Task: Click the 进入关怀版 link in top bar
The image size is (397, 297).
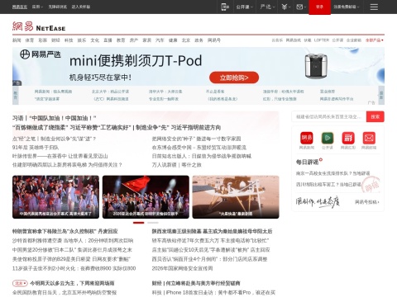Action: [x=81, y=7]
